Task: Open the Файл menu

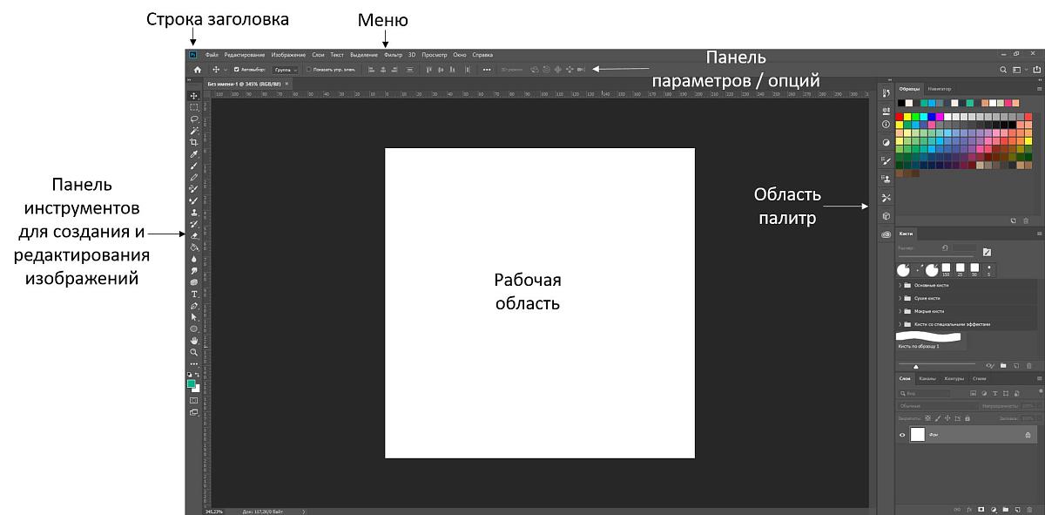Action: pyautogui.click(x=212, y=55)
